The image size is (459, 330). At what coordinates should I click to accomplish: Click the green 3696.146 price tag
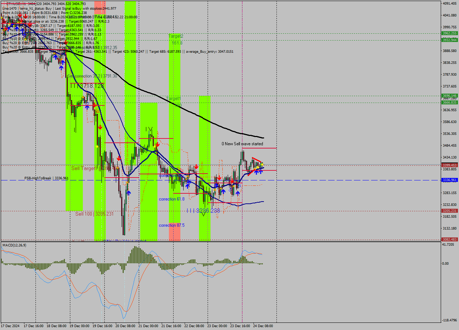(449, 95)
